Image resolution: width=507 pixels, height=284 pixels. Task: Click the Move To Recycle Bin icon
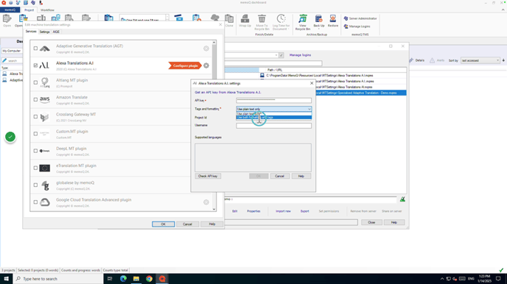coord(262,22)
